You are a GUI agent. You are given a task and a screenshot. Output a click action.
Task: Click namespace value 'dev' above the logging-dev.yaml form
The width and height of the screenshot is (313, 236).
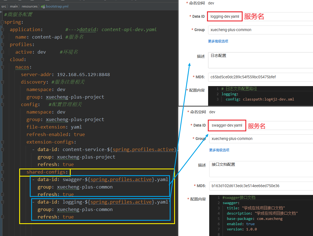tap(211, 3)
